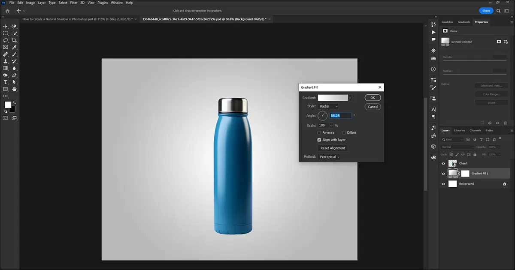Select the Spot Healing Brush tool

[6, 54]
